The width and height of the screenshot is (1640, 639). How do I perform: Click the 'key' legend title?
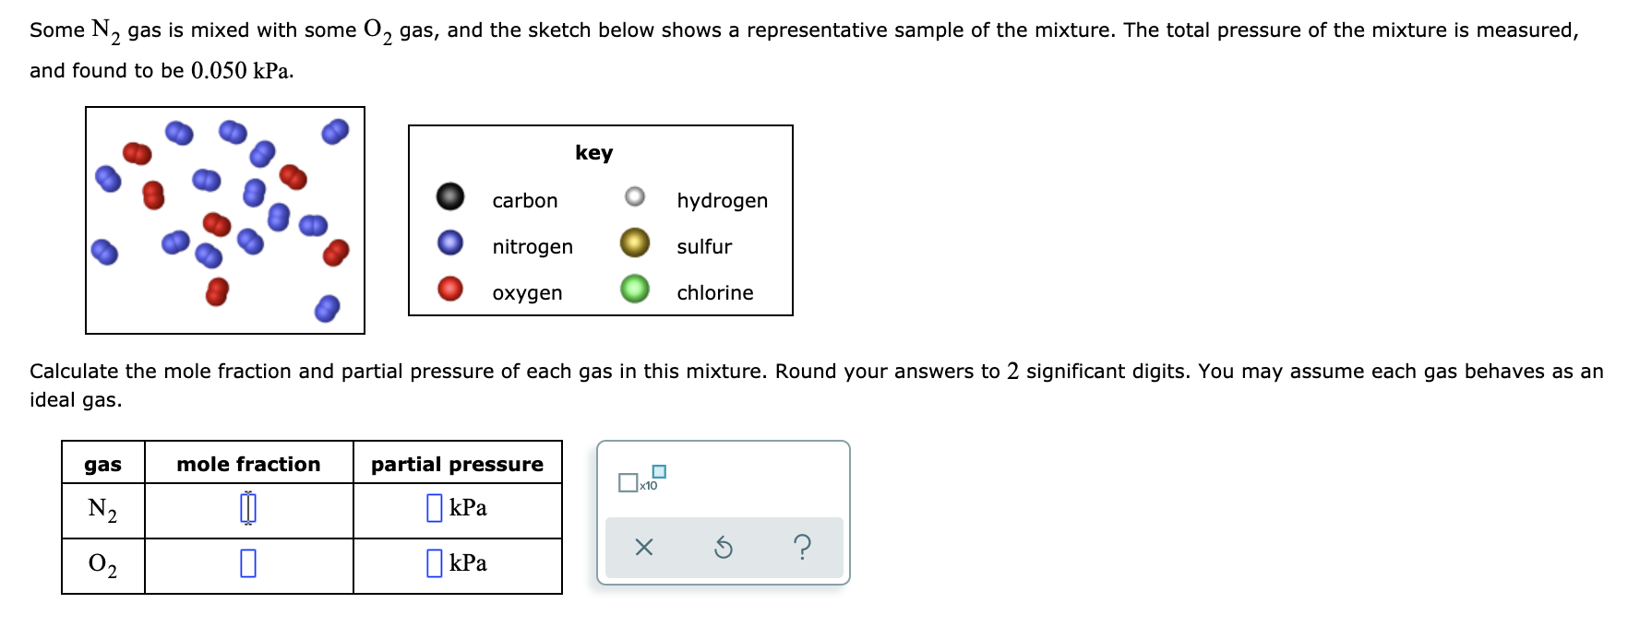tap(593, 153)
